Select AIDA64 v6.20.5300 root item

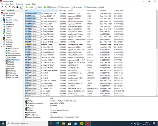(8, 13)
